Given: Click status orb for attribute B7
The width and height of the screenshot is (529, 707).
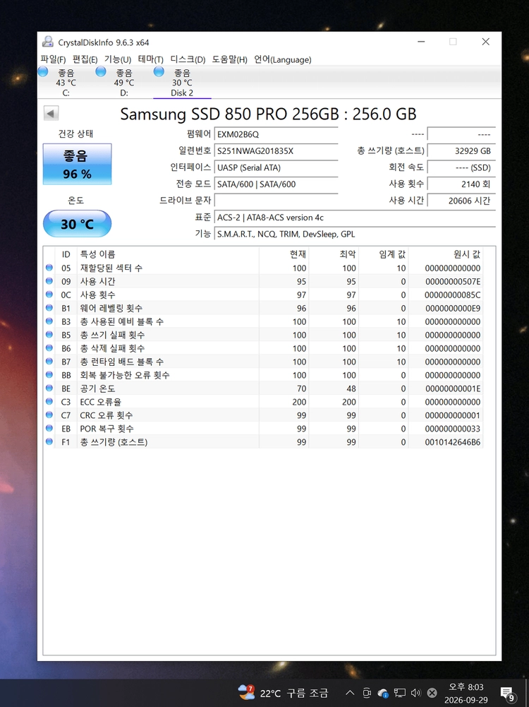Looking at the screenshot, I should point(49,362).
